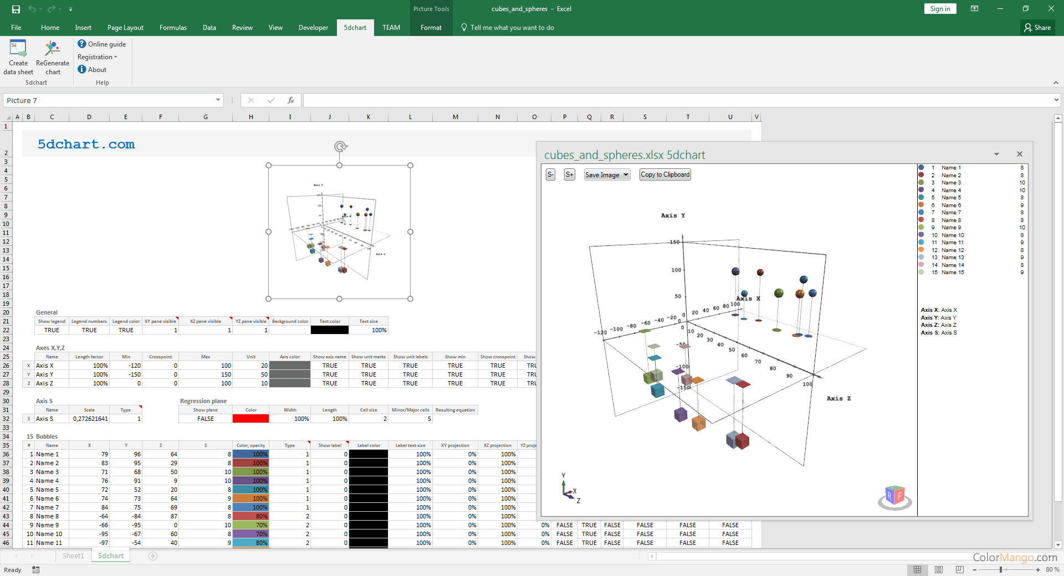Screen dimensions: 1064x576
Task: Open the Developer ribbon tab
Action: (313, 28)
